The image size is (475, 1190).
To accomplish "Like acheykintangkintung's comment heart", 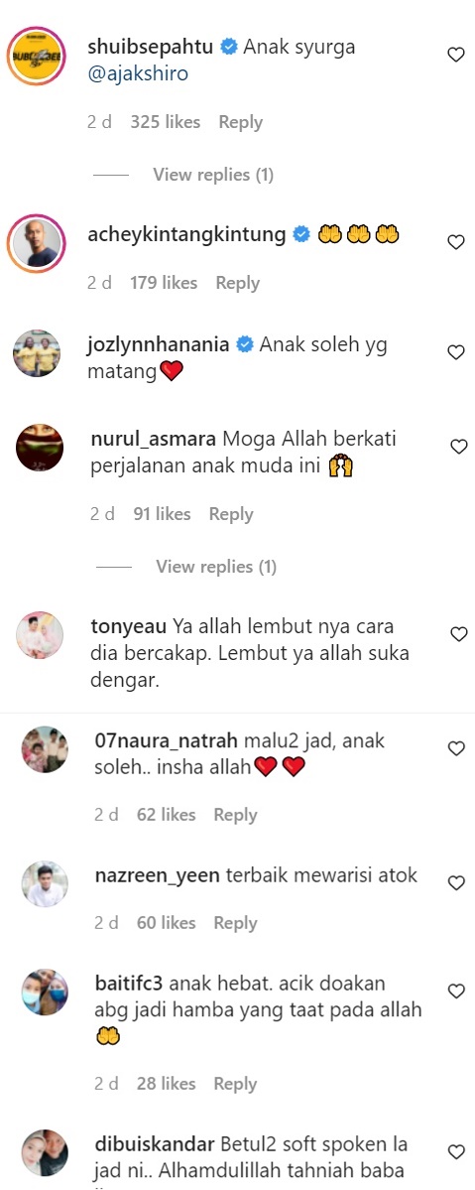I will [x=456, y=242].
